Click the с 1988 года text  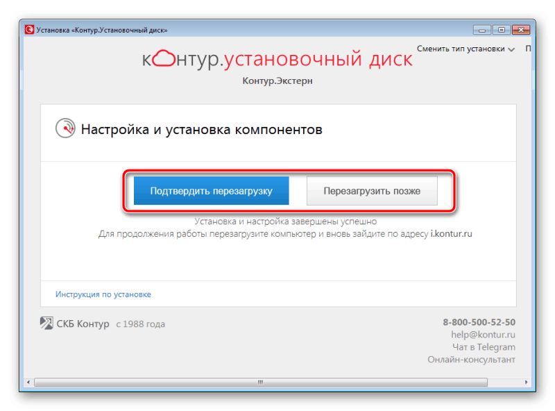tap(141, 324)
